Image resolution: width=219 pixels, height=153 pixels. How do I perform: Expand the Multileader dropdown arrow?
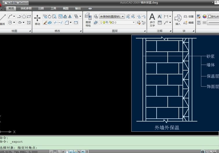pos(170,22)
